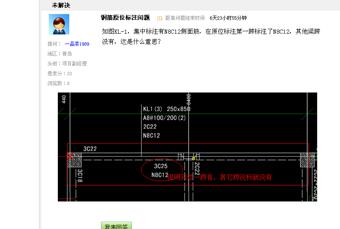This screenshot has height=229, width=340.
Task: Click the clock icon beside remaining time
Action: point(160,18)
